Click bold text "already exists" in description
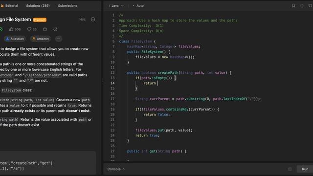The image size is (313, 176). click(23, 111)
